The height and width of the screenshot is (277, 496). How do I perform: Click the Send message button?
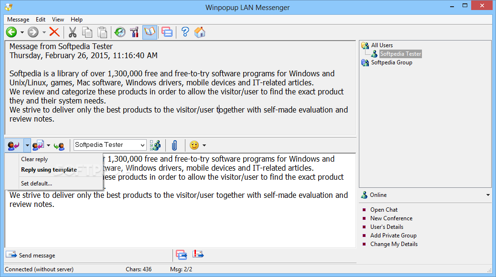click(31, 255)
